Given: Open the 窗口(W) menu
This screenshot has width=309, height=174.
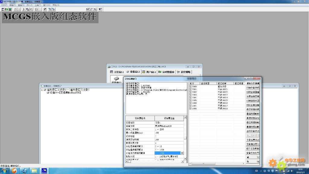Looking at the screenshot, I should point(47,5).
